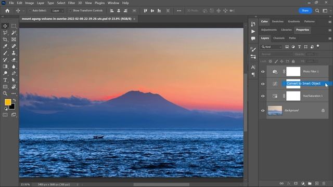Select the Eraser tool
Viewport: 333px width, 187px height.
pos(14,60)
